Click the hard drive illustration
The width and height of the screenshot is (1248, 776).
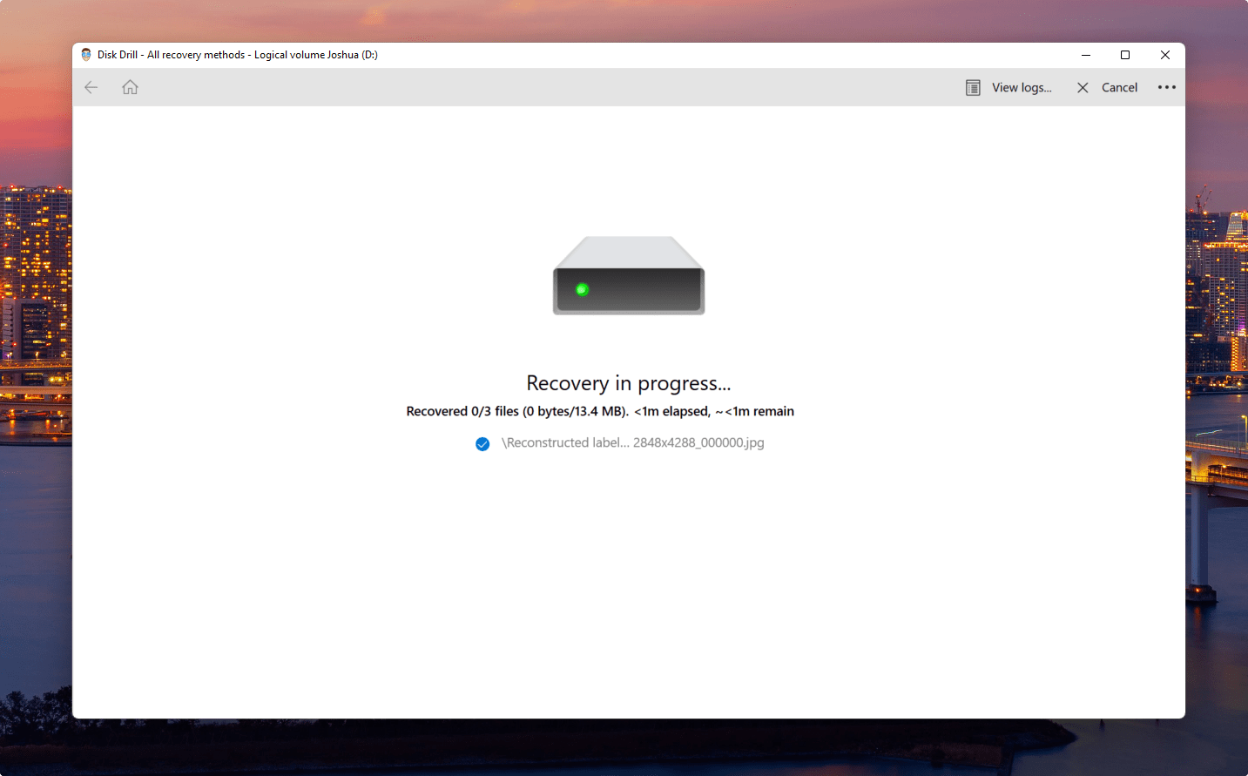(x=628, y=275)
